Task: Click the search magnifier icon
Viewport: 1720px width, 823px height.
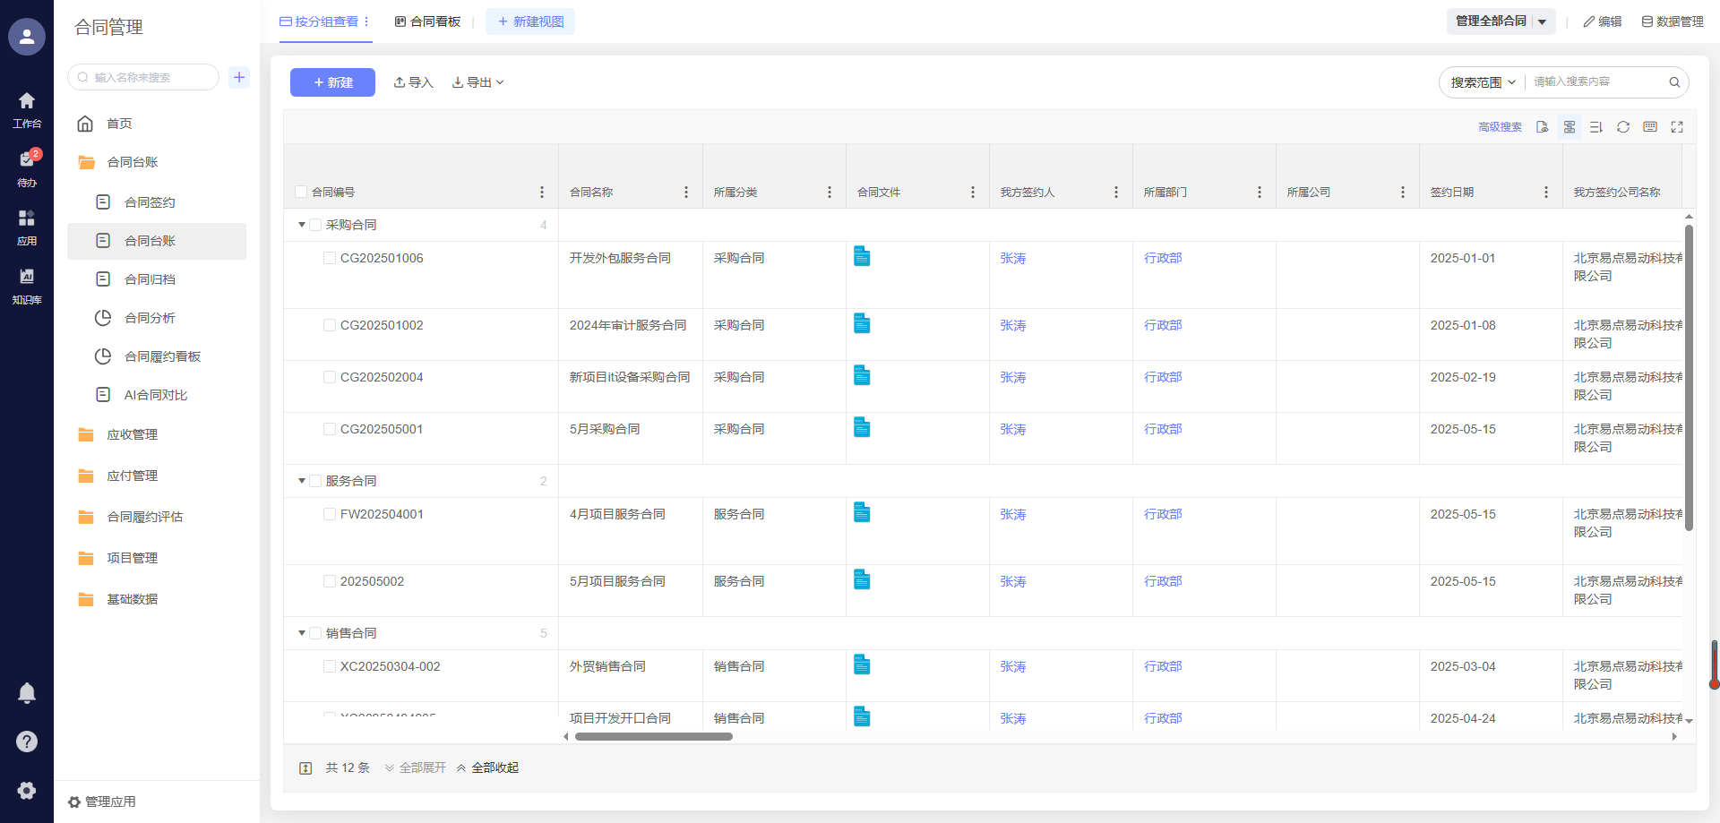Action: coord(1673,82)
